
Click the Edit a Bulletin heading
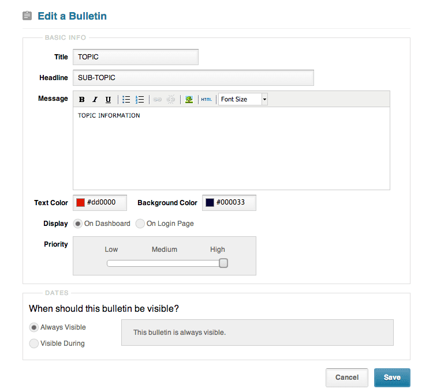72,16
